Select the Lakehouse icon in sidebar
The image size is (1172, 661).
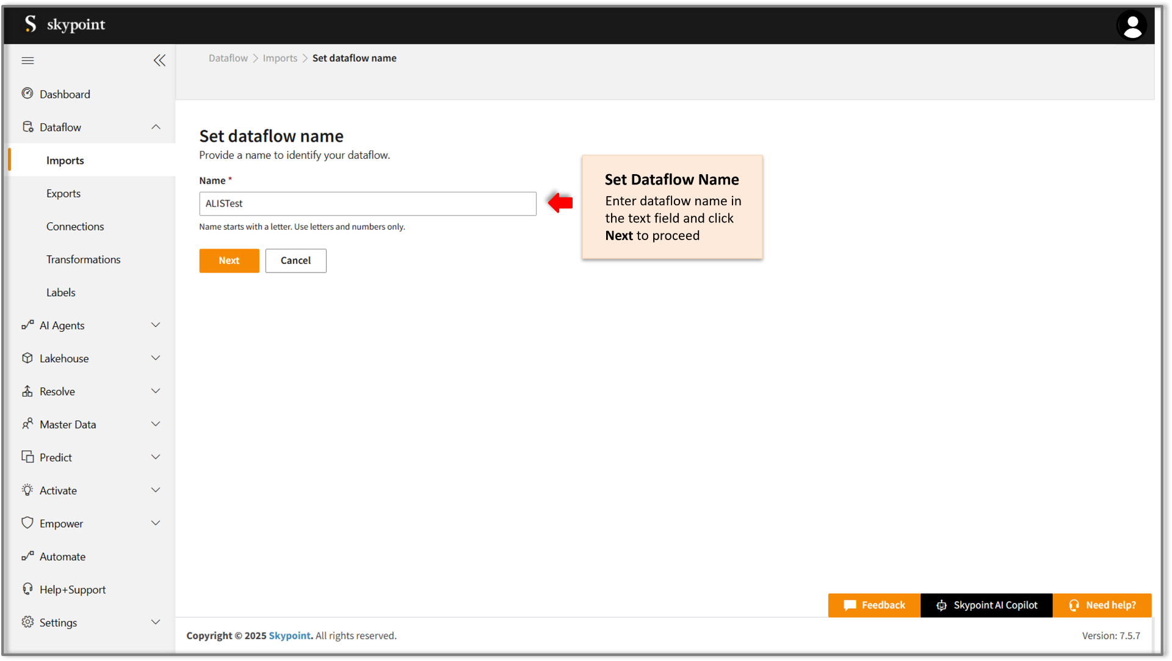[x=27, y=358]
